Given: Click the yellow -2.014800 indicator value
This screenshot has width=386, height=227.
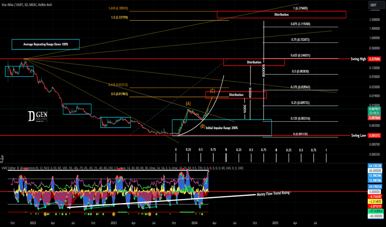Looking at the screenshot, I should tap(375, 201).
